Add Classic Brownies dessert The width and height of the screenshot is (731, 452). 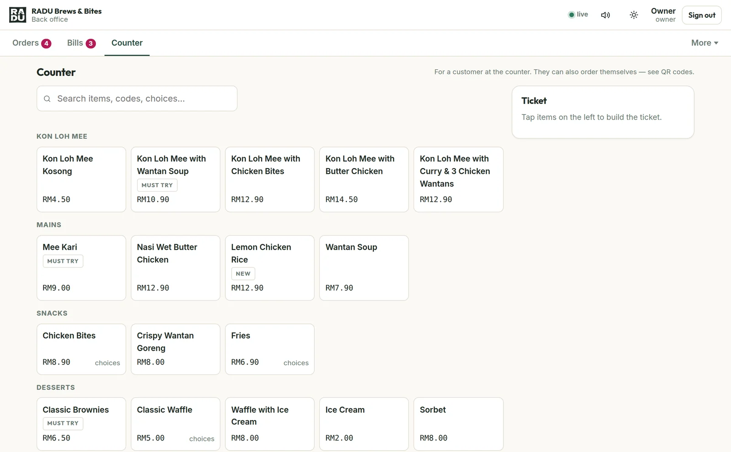pyautogui.click(x=81, y=424)
